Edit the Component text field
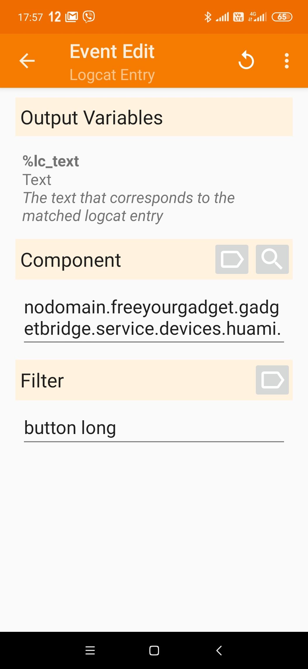This screenshot has width=308, height=669. pos(154,318)
